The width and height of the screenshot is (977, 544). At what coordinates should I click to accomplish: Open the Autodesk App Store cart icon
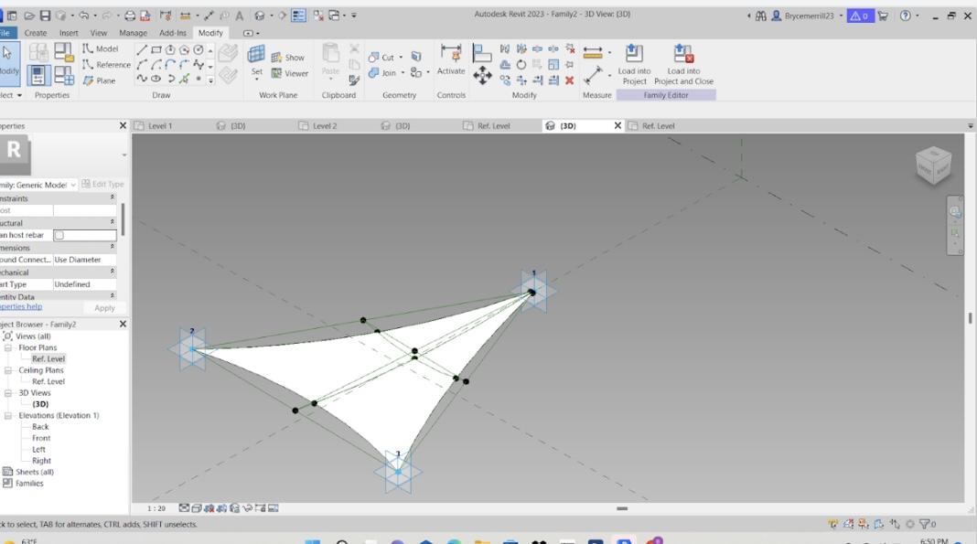[x=883, y=16]
